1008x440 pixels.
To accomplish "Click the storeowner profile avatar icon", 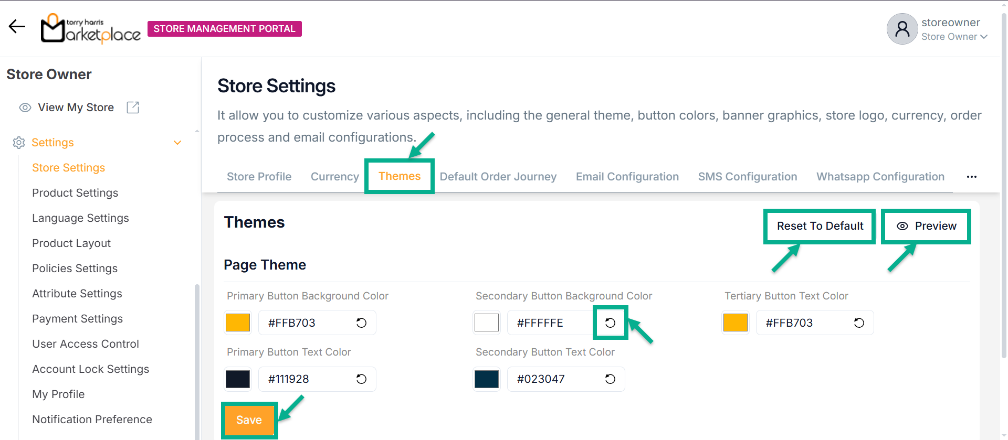I will point(902,29).
